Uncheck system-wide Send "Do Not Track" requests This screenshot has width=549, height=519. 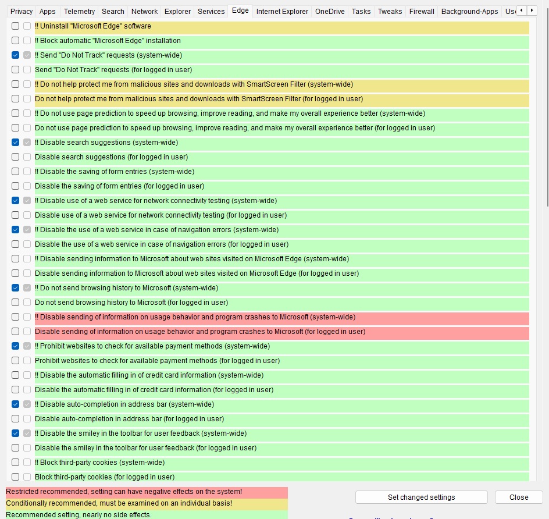[x=16, y=55]
